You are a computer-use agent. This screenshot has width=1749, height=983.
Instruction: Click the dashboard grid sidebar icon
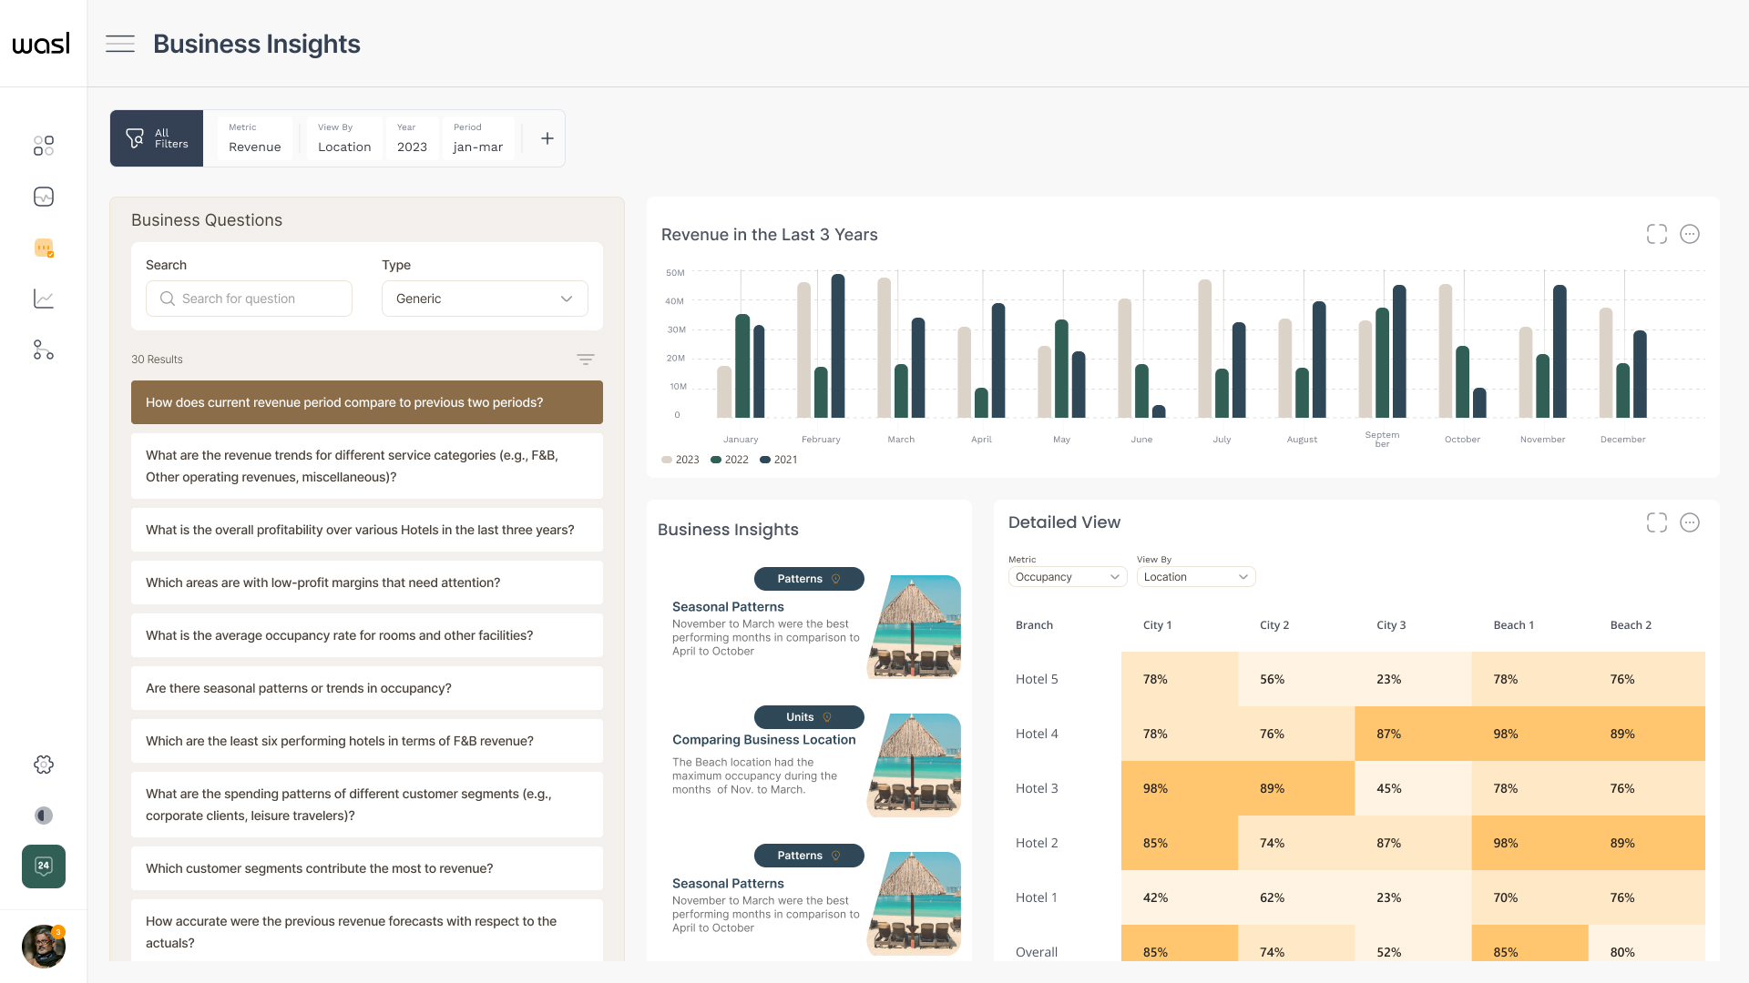pos(44,146)
